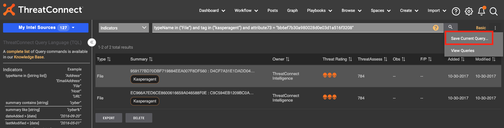
Task: Sort by Type column arrows
Action: (109, 59)
